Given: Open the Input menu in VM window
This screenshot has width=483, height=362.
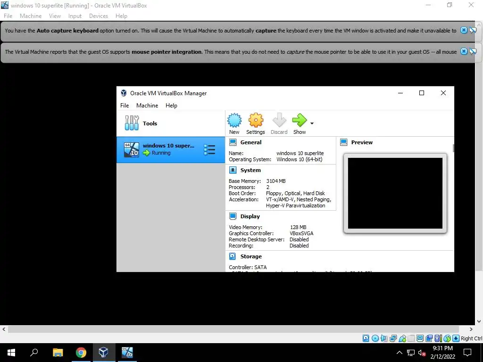Looking at the screenshot, I should [x=75, y=16].
